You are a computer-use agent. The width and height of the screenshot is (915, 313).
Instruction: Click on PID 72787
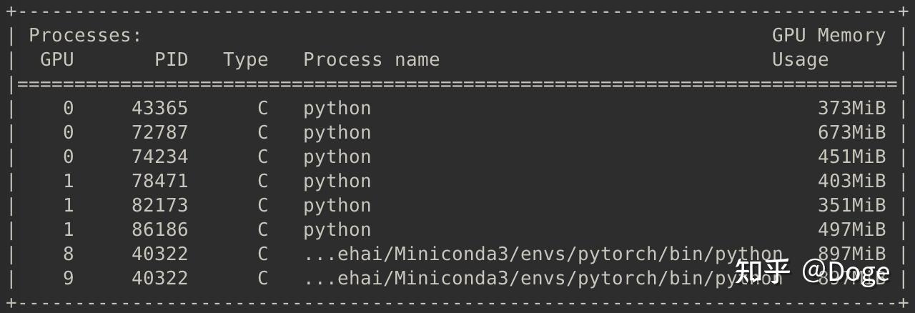pyautogui.click(x=159, y=132)
